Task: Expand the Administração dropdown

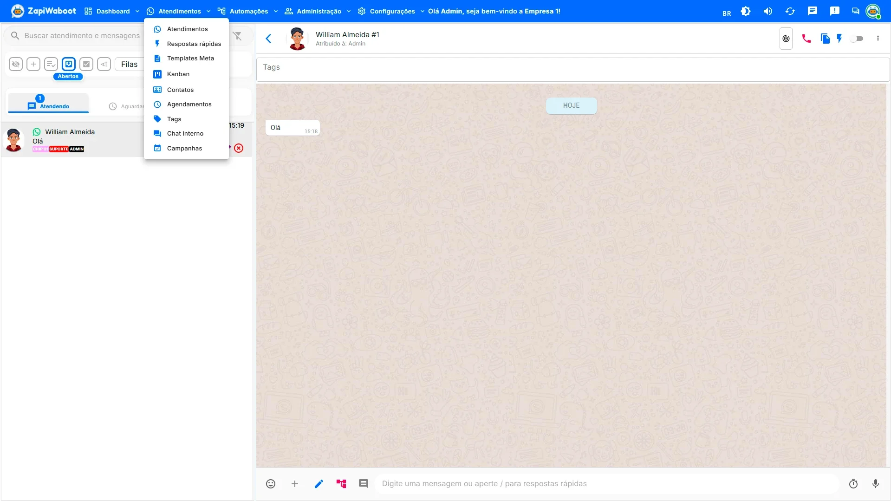Action: (x=318, y=11)
